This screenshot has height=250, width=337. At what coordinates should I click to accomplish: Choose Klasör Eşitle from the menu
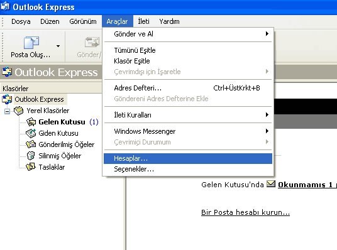[x=188, y=61]
